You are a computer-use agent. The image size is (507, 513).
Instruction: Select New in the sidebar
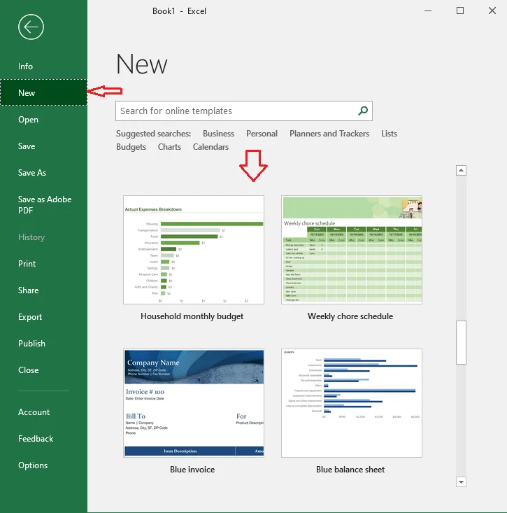click(x=43, y=92)
